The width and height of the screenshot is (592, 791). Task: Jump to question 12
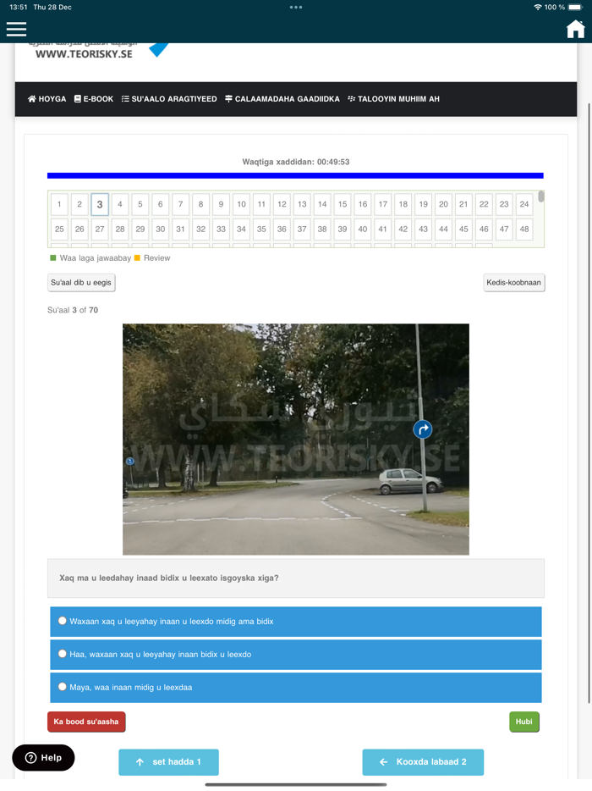pyautogui.click(x=282, y=204)
